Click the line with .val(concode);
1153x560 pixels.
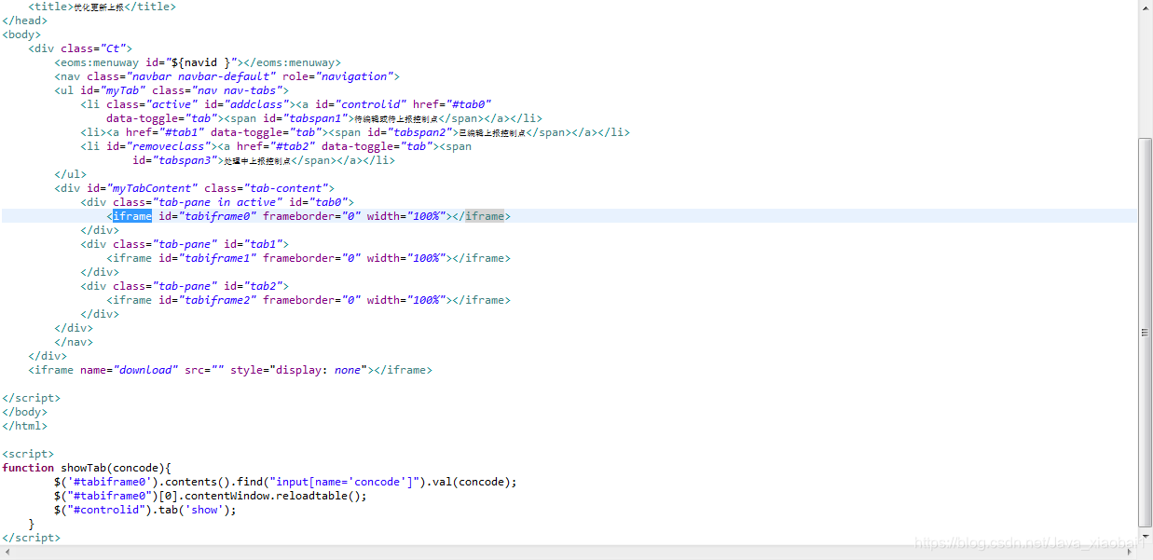(x=285, y=482)
